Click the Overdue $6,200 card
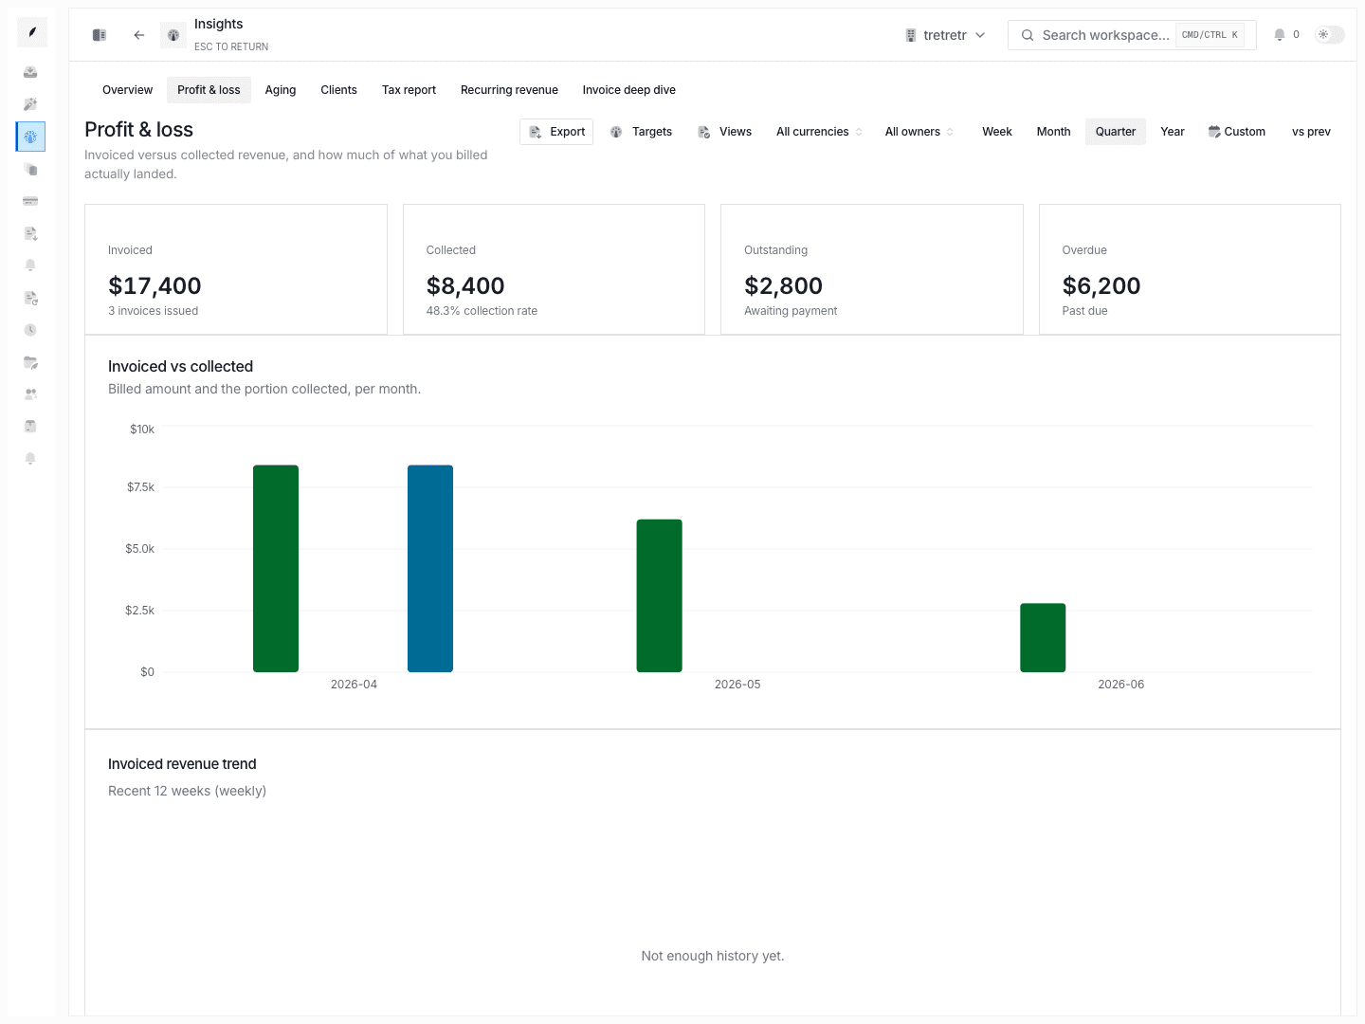1365x1024 pixels. (x=1190, y=269)
